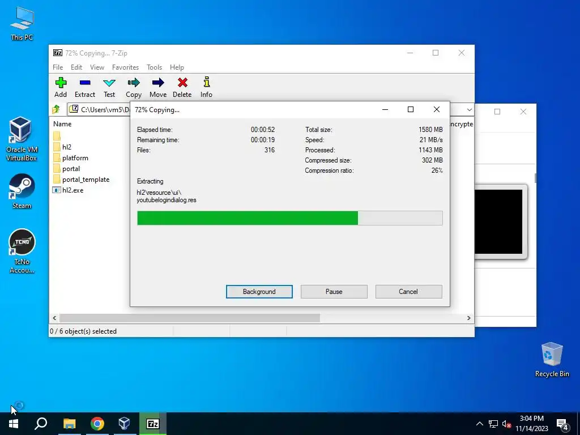Click the taskbar search icon
This screenshot has width=580, height=435.
(41, 424)
